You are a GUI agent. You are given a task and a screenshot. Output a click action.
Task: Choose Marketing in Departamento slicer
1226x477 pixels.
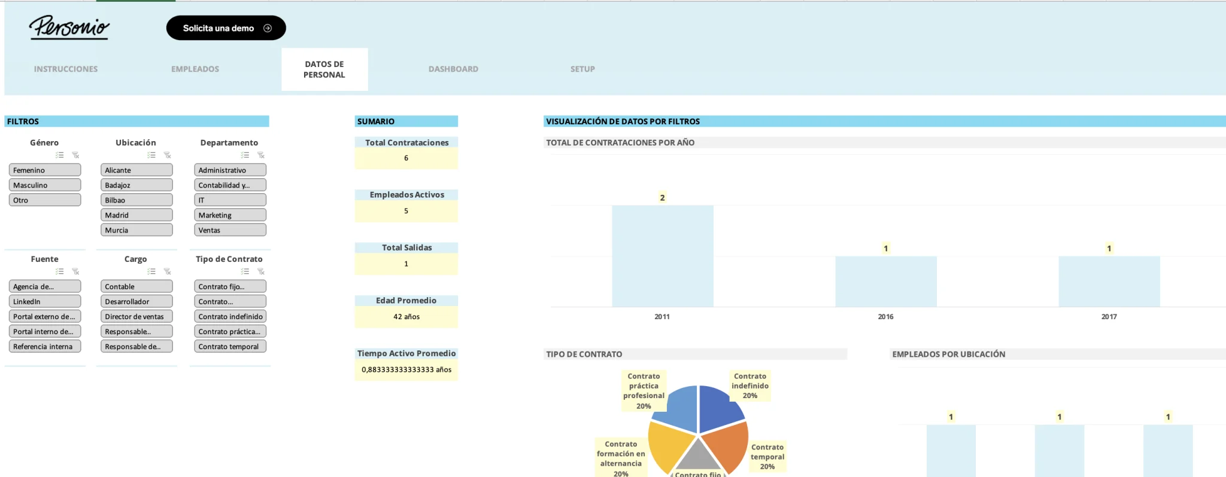230,215
